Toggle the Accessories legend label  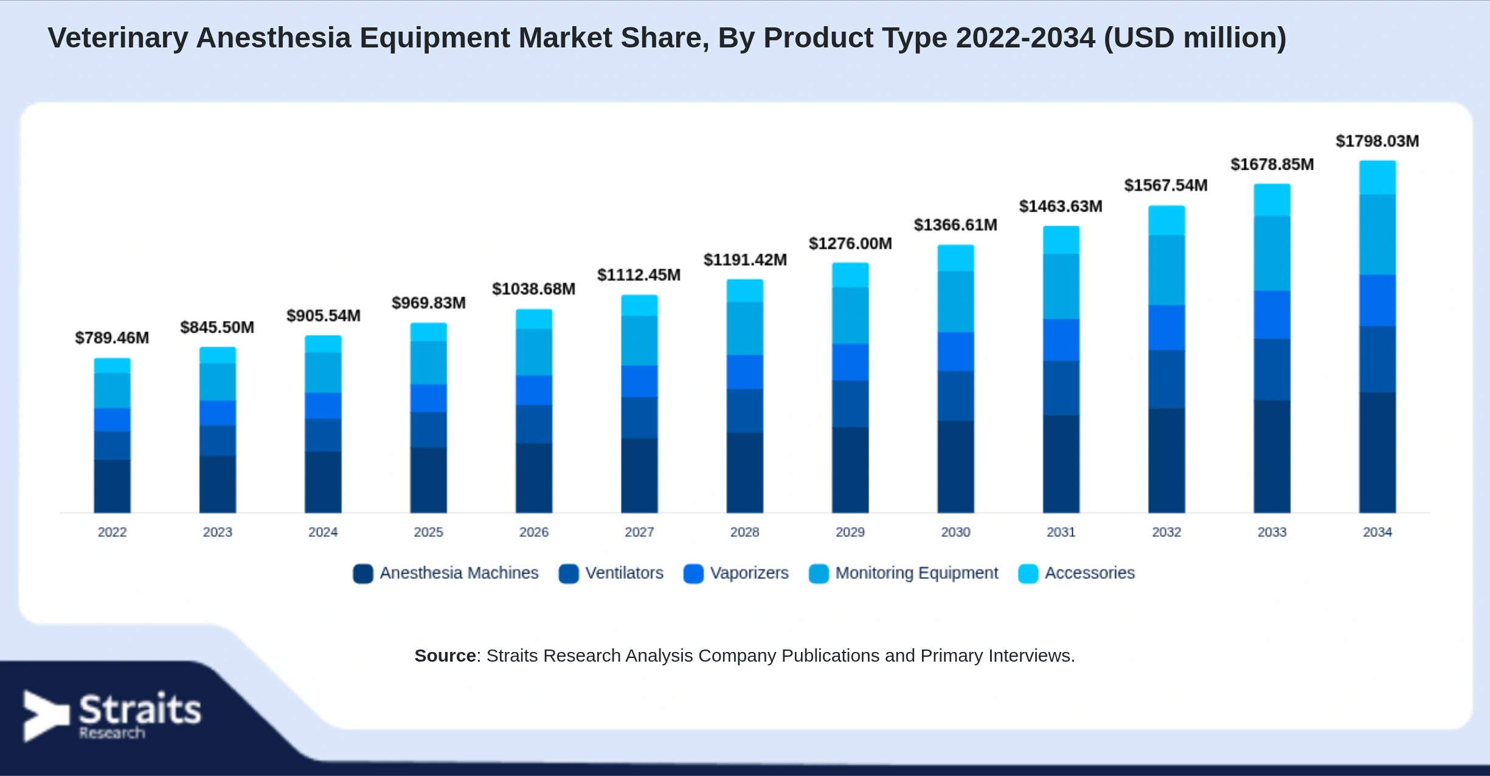[x=1090, y=573]
